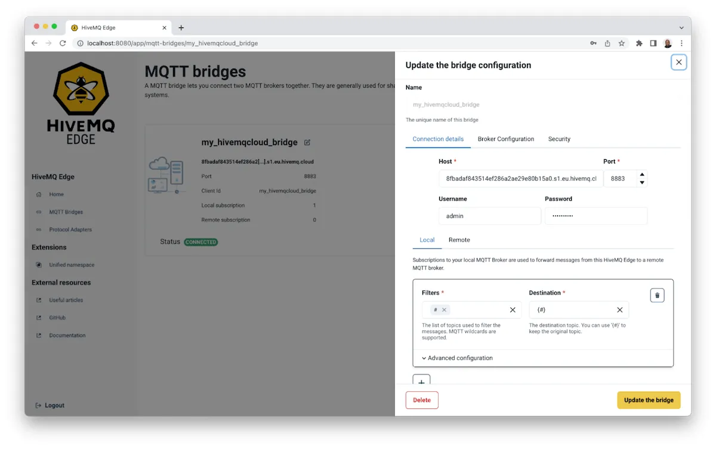
Task: Click the Remote subscription row in card
Action: click(x=259, y=220)
